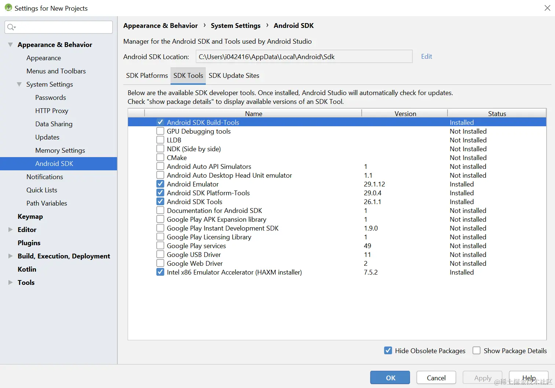The image size is (555, 388).
Task: Select the CMake checkbox
Action: [160, 157]
